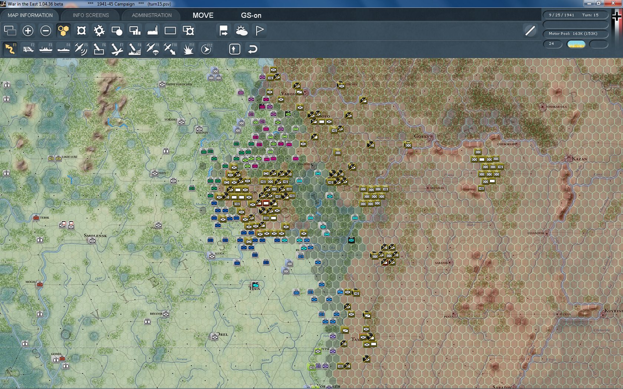The image size is (623, 389).
Task: Minimize the War in the East window
Action: (x=589, y=3)
